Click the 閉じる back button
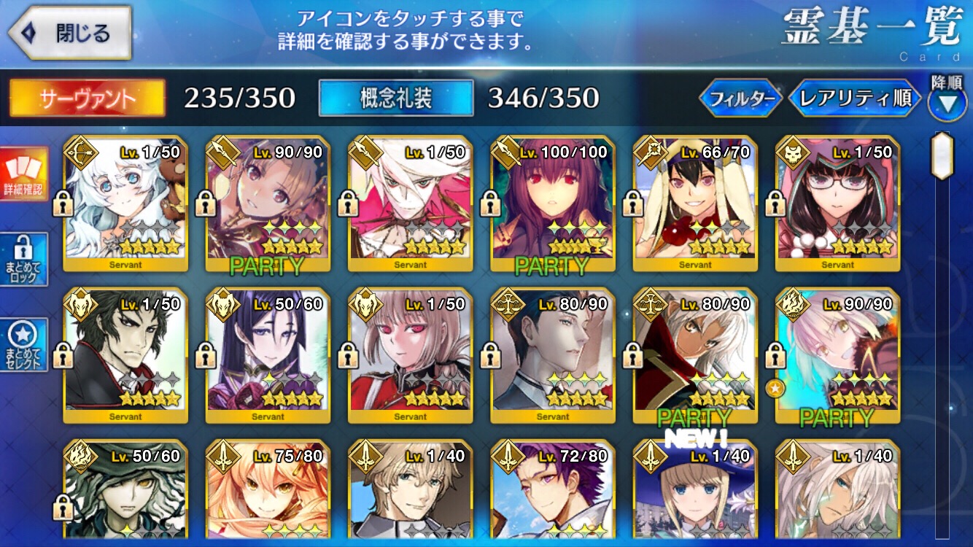Screen dimensions: 973x547 70,33
